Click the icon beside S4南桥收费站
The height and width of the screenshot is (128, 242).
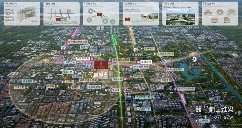pyautogui.click(x=131, y=67)
